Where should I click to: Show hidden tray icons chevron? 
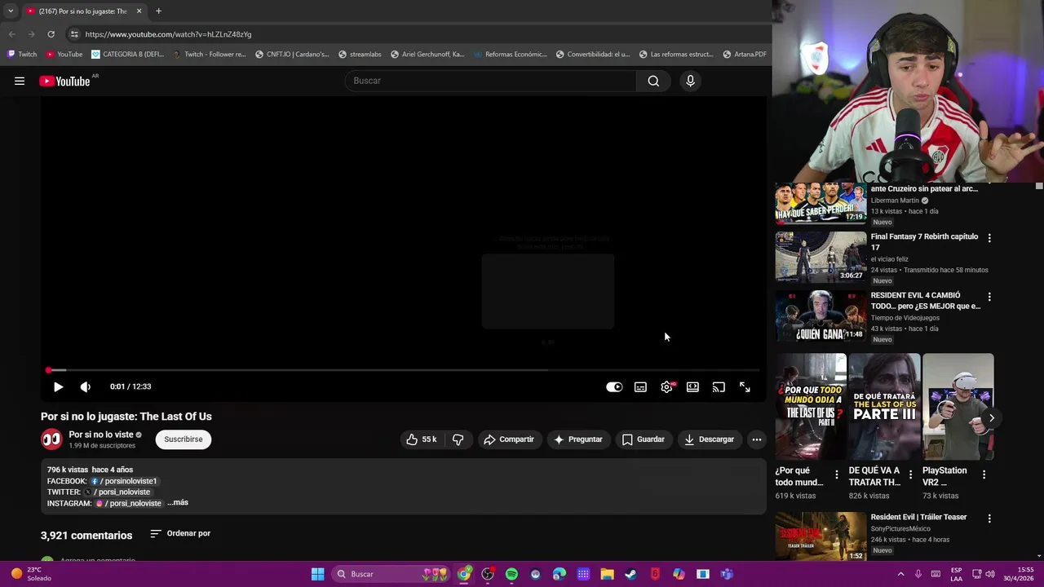point(900,574)
